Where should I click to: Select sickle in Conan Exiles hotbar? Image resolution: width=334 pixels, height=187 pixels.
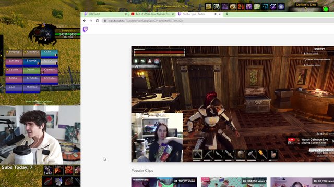(219, 154)
